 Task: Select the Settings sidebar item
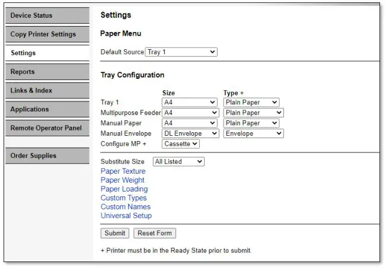pyautogui.click(x=47, y=53)
